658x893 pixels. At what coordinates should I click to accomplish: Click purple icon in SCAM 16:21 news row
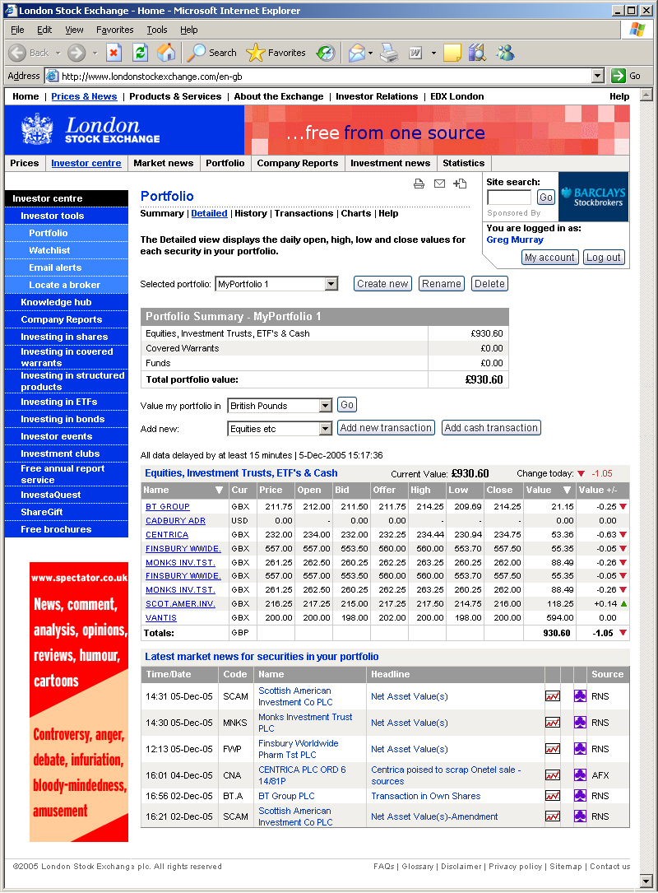[580, 816]
